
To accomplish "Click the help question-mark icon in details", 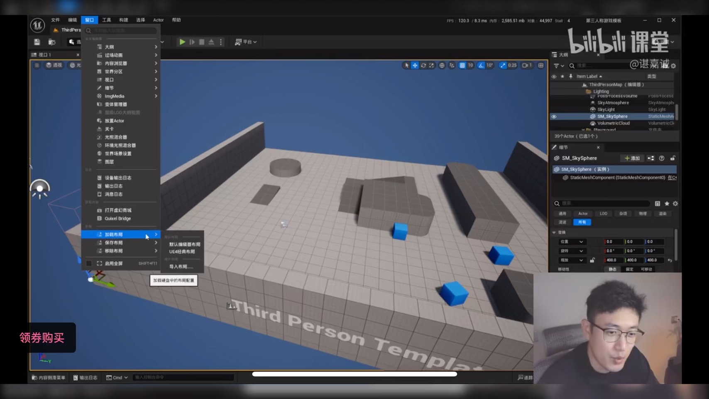I will pyautogui.click(x=662, y=158).
